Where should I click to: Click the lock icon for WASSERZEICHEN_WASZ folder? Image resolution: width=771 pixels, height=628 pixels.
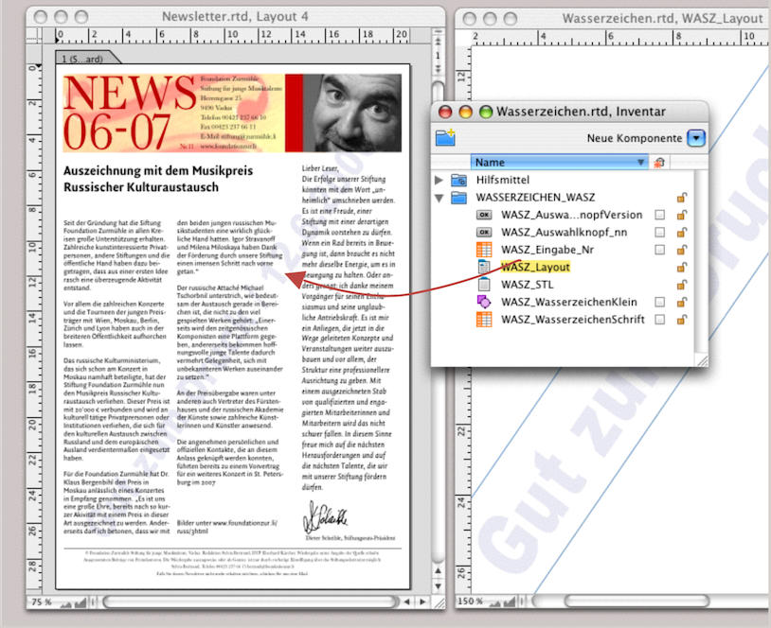click(x=681, y=199)
